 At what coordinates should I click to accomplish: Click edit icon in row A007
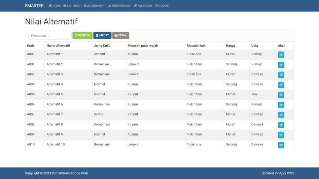(x=281, y=115)
